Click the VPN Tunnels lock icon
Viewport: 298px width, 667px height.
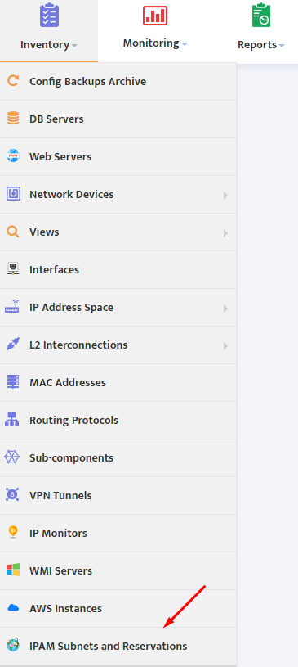[13, 494]
